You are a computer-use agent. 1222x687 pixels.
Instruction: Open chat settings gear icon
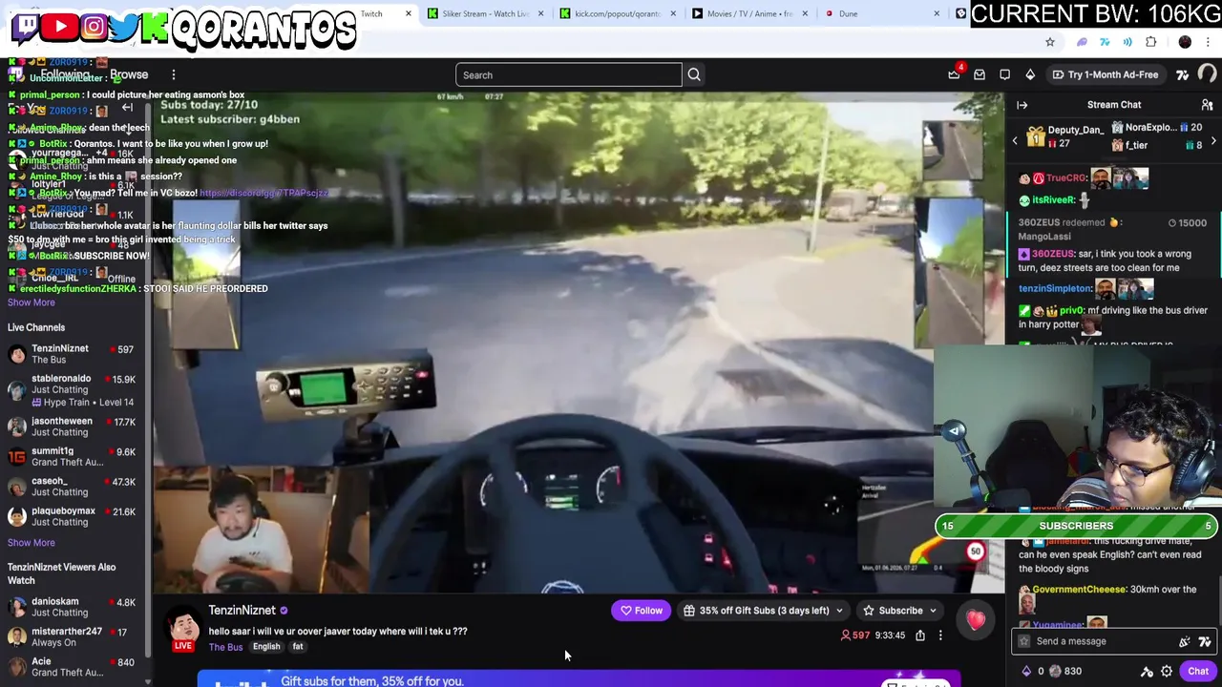pos(1167,671)
